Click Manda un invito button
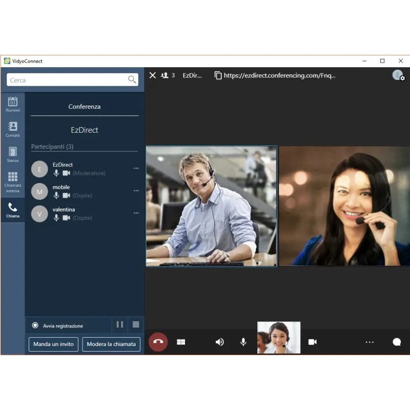 [53, 344]
